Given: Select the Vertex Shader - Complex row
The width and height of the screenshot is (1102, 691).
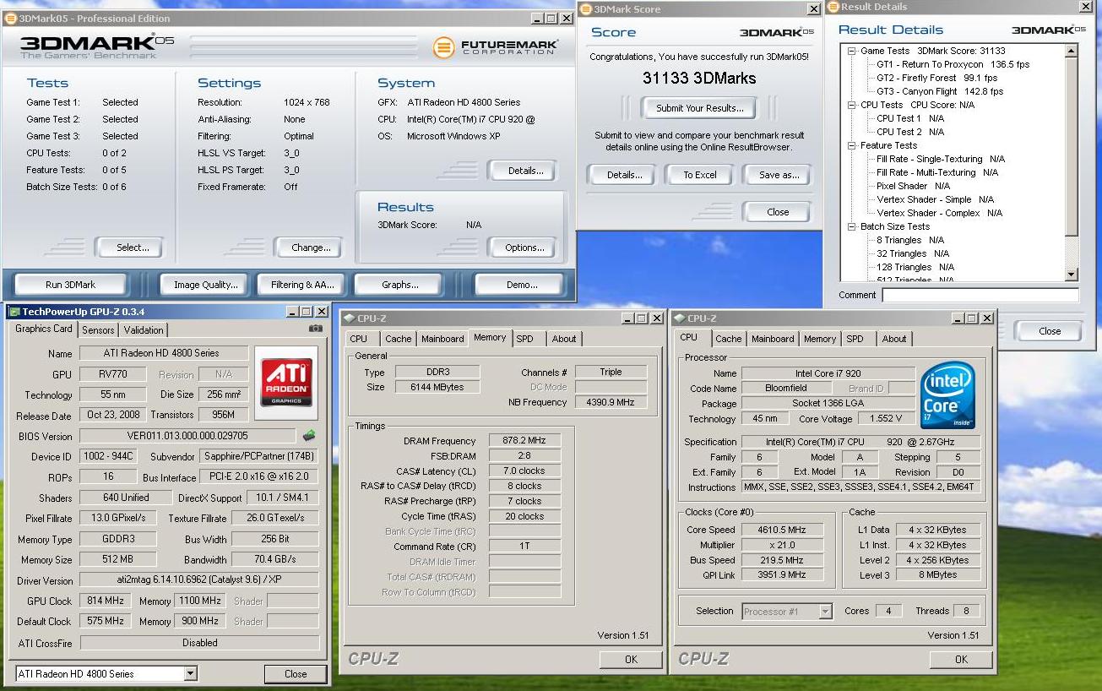Looking at the screenshot, I should click(939, 213).
